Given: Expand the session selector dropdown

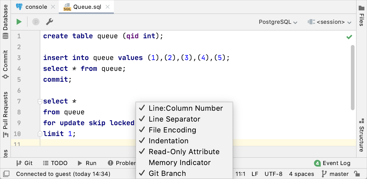Looking at the screenshot, I should (x=330, y=22).
